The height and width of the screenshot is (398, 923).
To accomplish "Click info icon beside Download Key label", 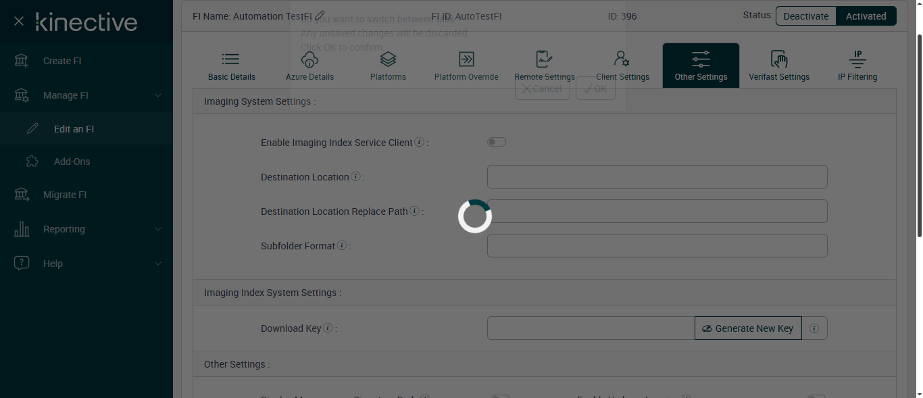I will (328, 328).
